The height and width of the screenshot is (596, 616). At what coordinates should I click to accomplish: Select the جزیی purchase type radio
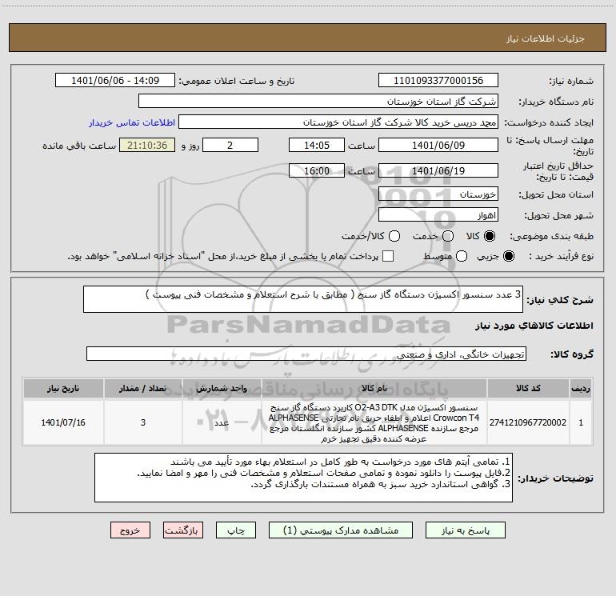(x=508, y=256)
